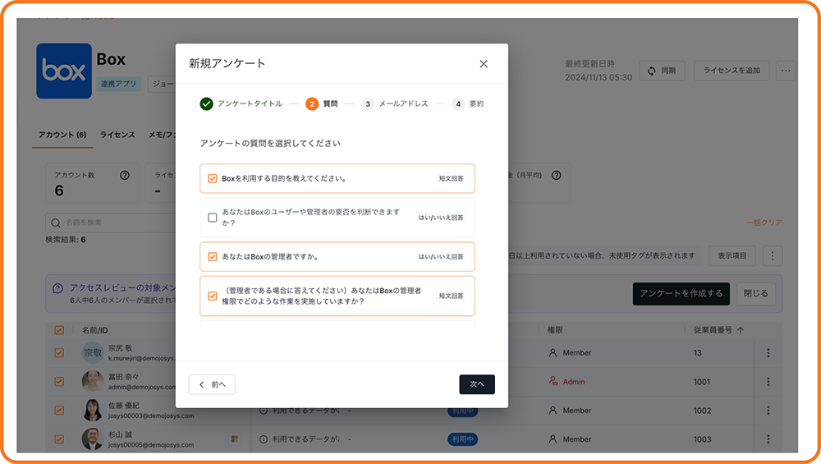Viewport: 821px width, 464px height.
Task: Click the 一括クリア link
Action: click(x=764, y=223)
